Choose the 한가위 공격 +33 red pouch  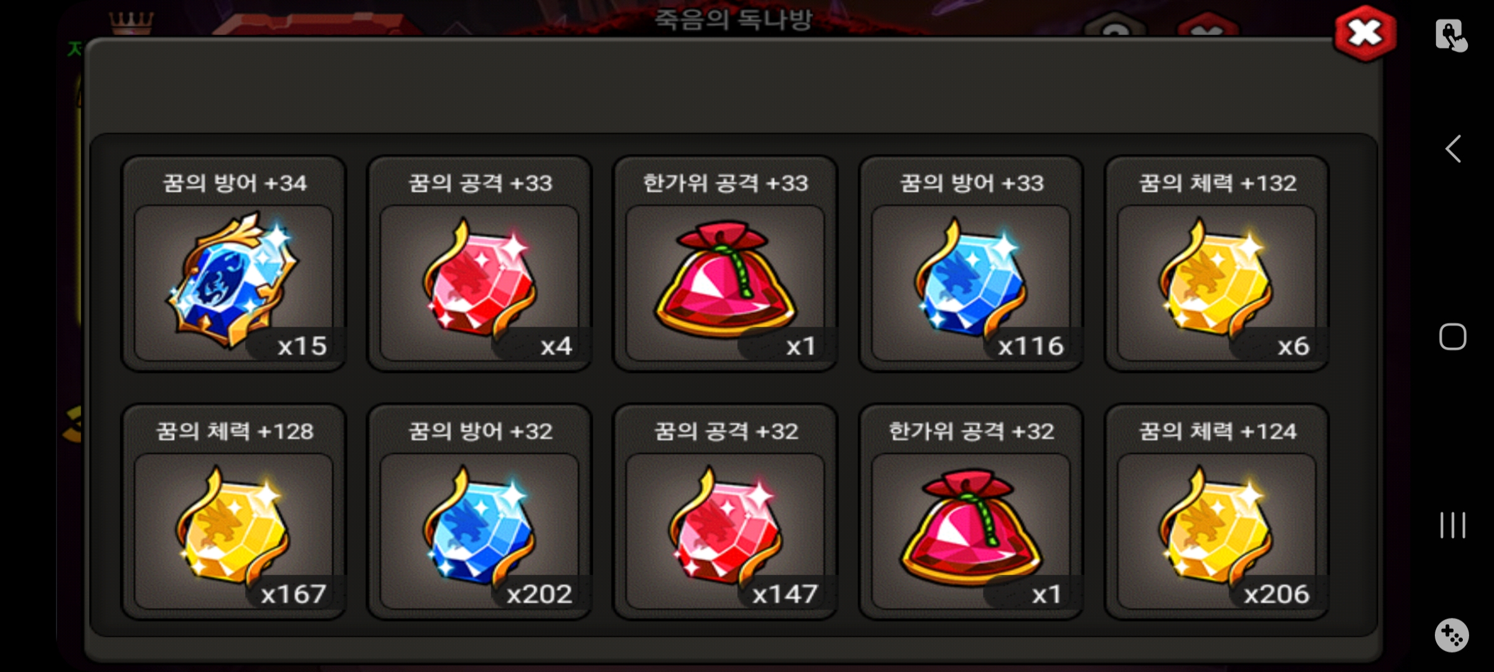725,277
